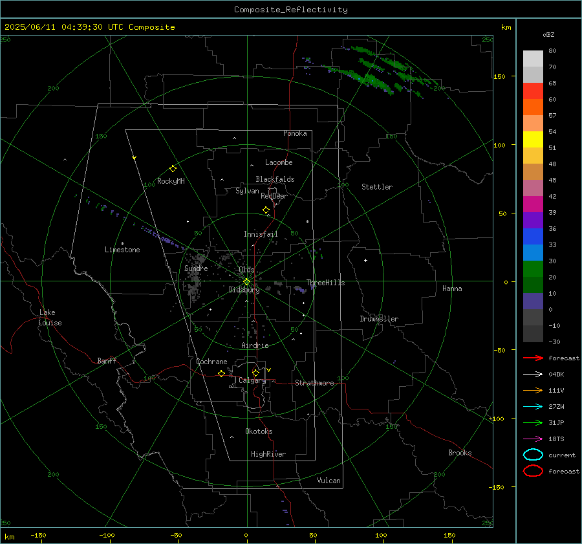Click the green rain echo band in northeast

point(378,72)
